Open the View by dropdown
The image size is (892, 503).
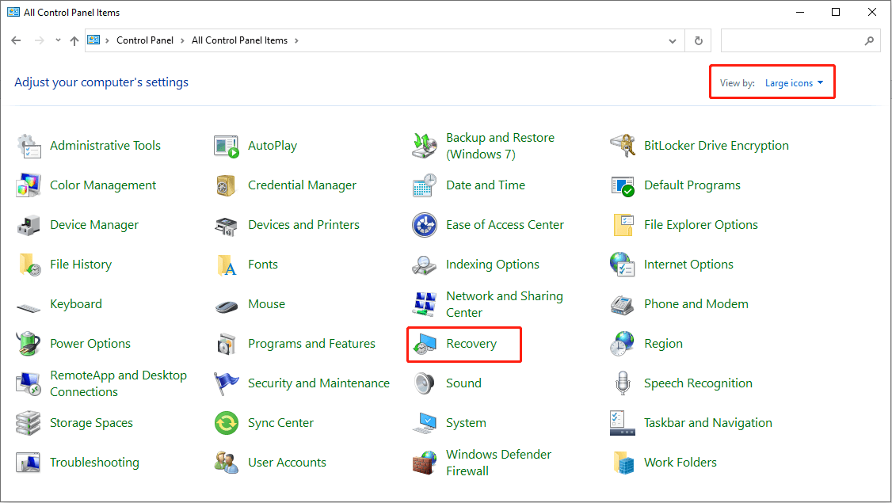pos(795,82)
